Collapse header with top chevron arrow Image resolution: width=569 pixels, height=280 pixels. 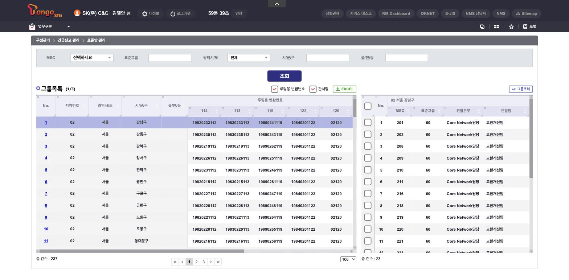[x=277, y=4]
